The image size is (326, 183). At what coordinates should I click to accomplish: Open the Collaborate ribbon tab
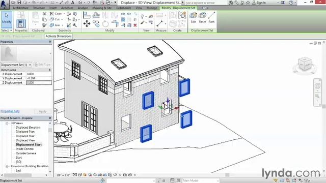pos(123,8)
